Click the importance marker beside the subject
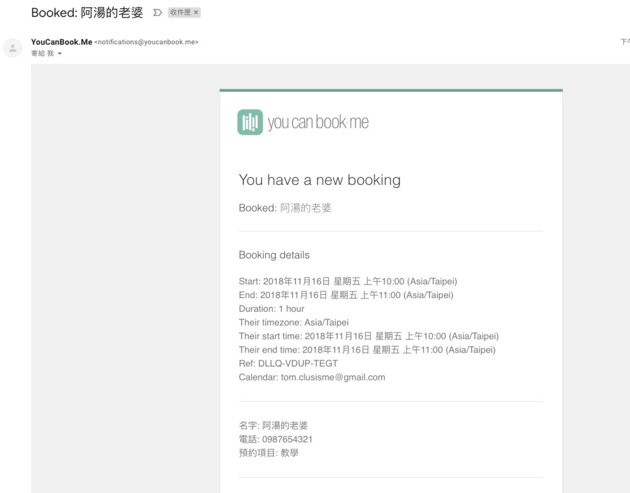This screenshot has width=630, height=493. [x=156, y=13]
